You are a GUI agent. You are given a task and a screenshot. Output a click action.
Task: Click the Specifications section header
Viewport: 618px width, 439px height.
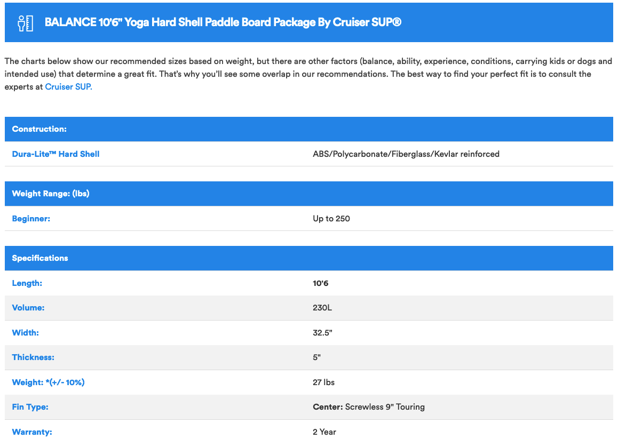tap(40, 258)
